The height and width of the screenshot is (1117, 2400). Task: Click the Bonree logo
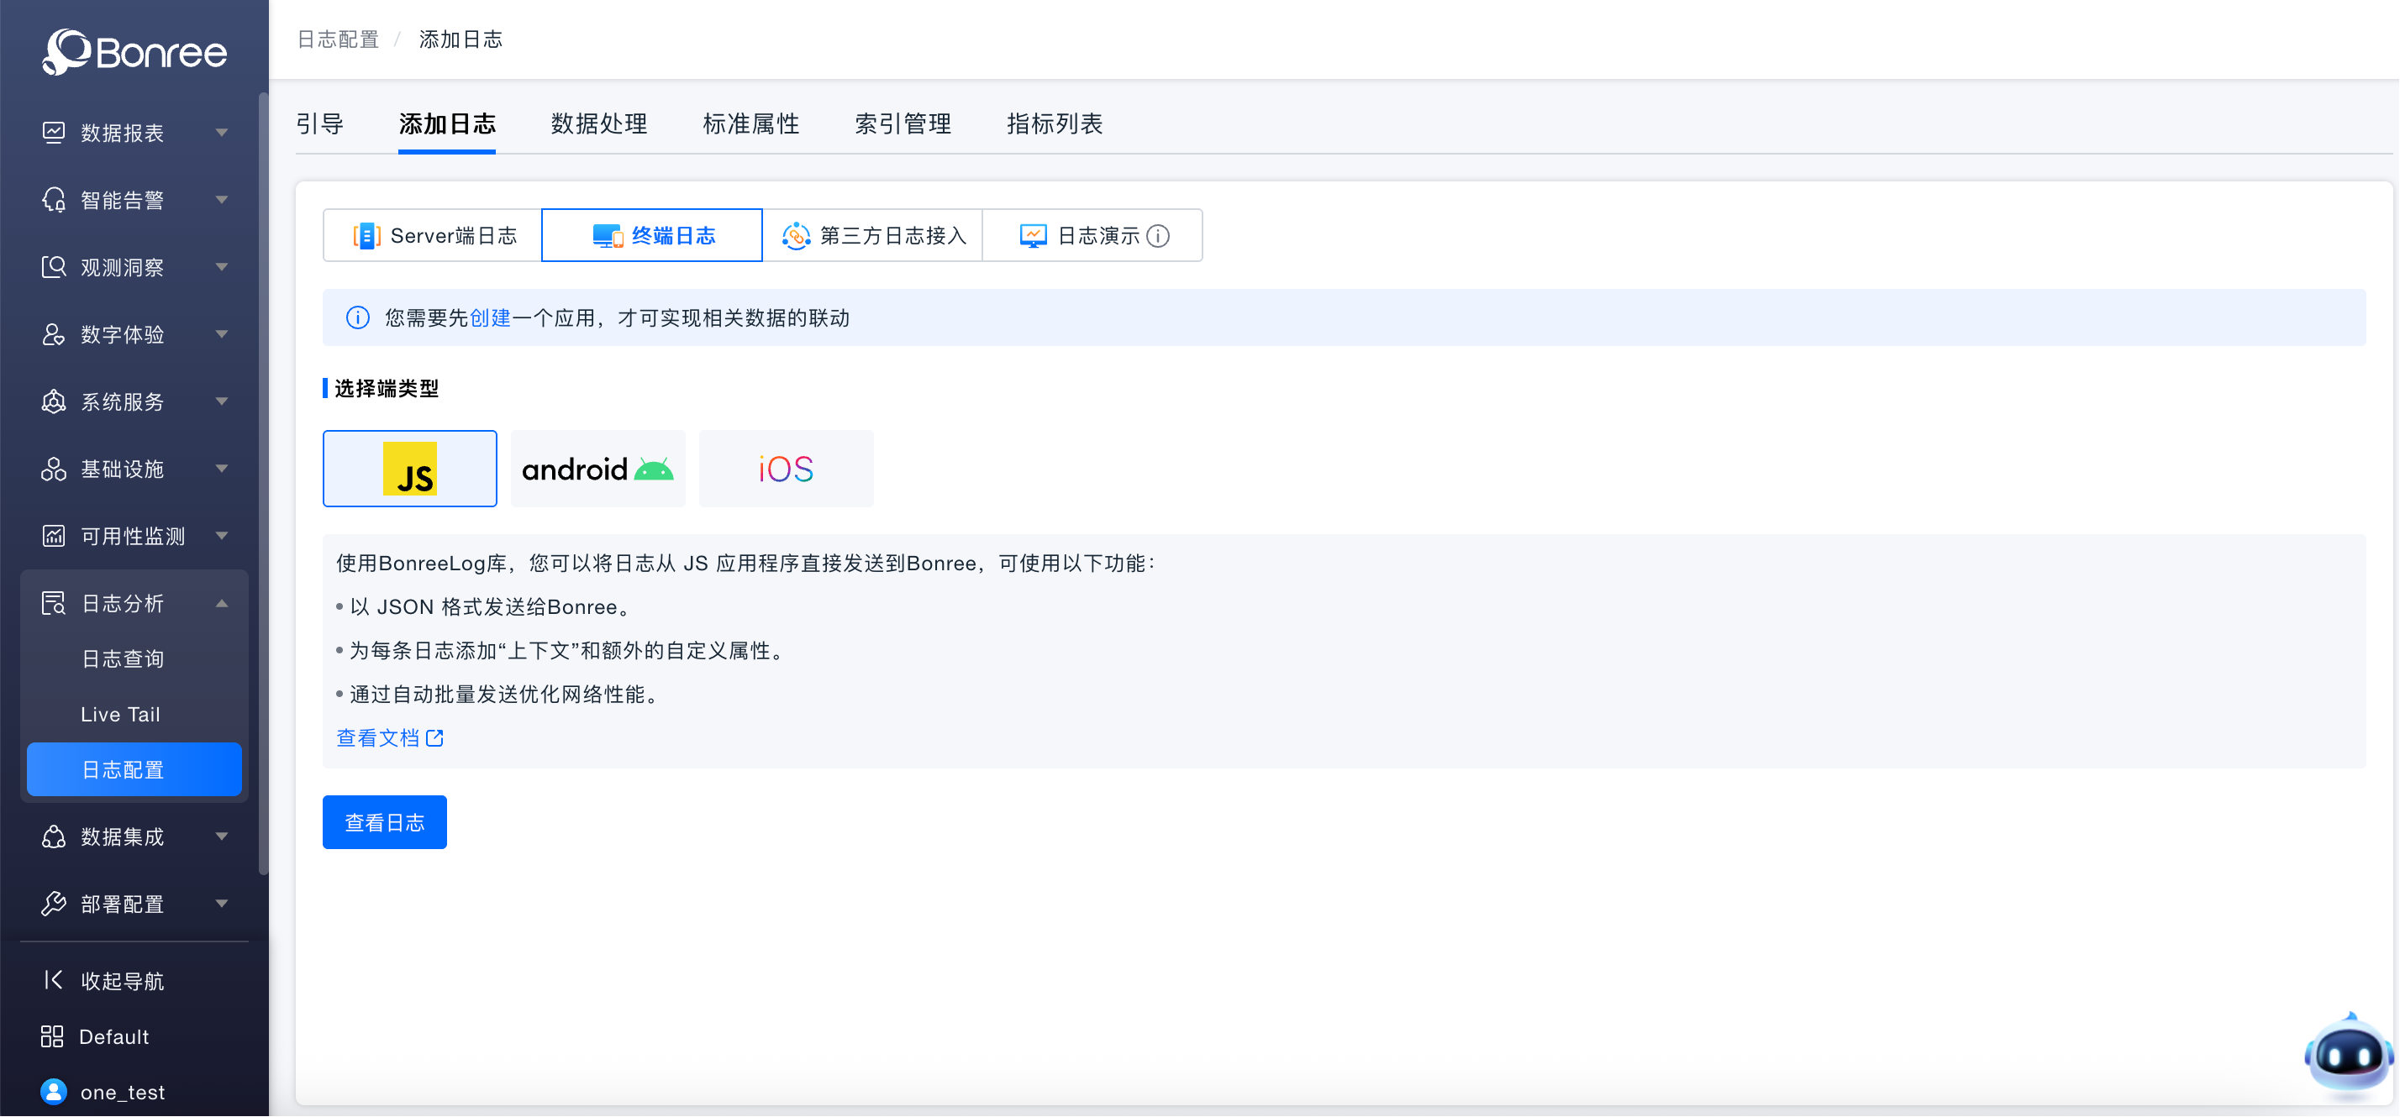pos(134,51)
